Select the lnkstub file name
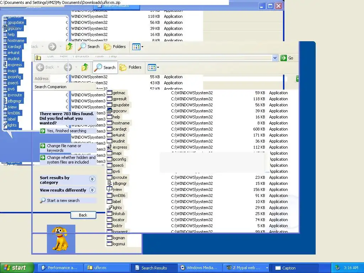The width and height of the screenshot is (364, 273). click(x=119, y=214)
